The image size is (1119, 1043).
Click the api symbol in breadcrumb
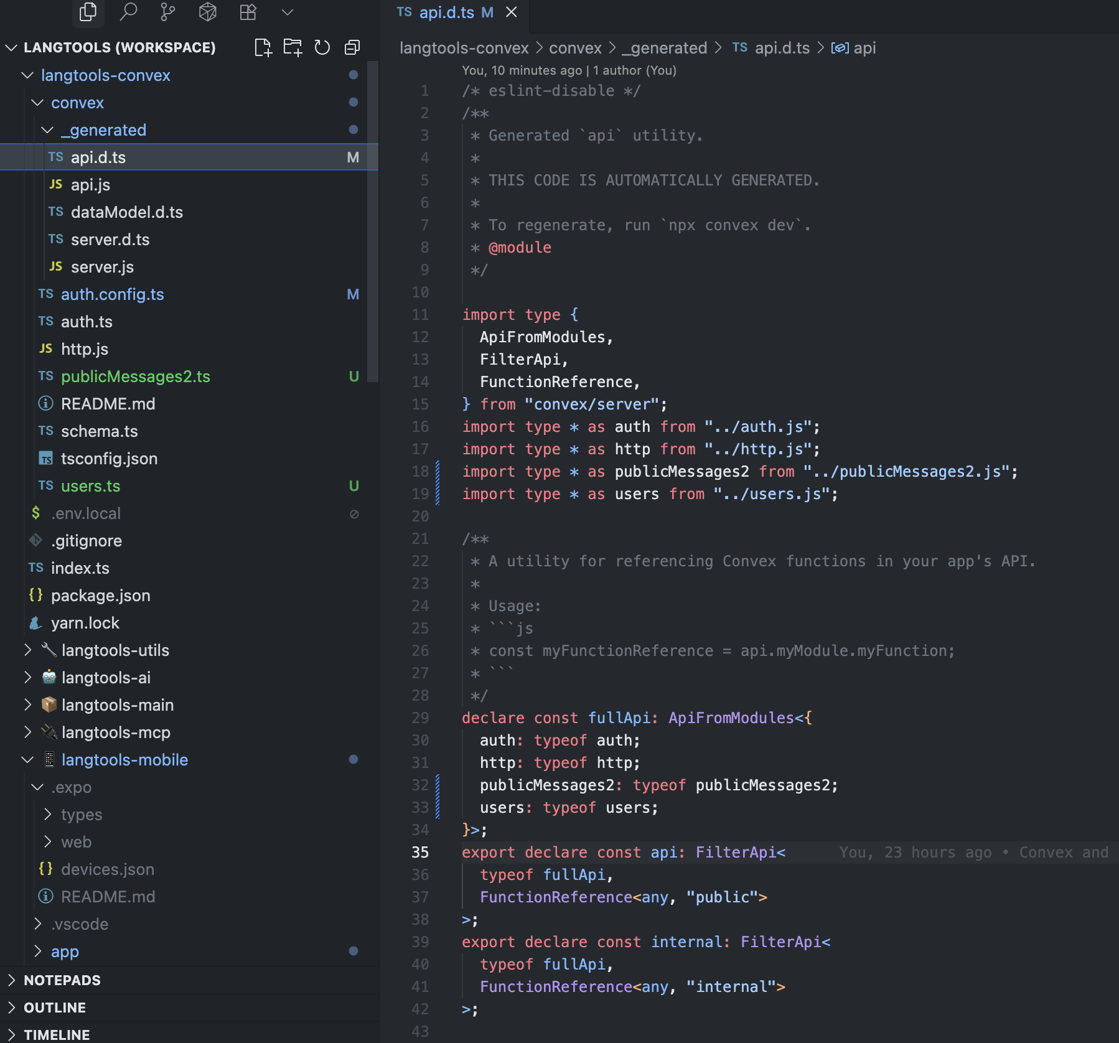tap(853, 48)
